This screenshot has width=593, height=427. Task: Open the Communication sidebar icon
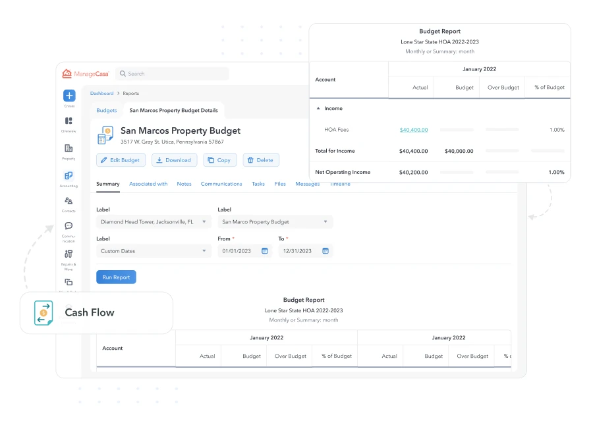pyautogui.click(x=69, y=226)
